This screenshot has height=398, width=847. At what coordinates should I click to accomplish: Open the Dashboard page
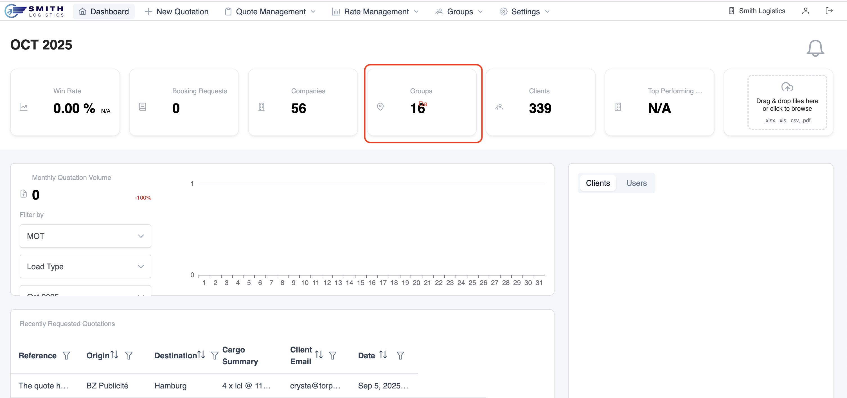[104, 12]
